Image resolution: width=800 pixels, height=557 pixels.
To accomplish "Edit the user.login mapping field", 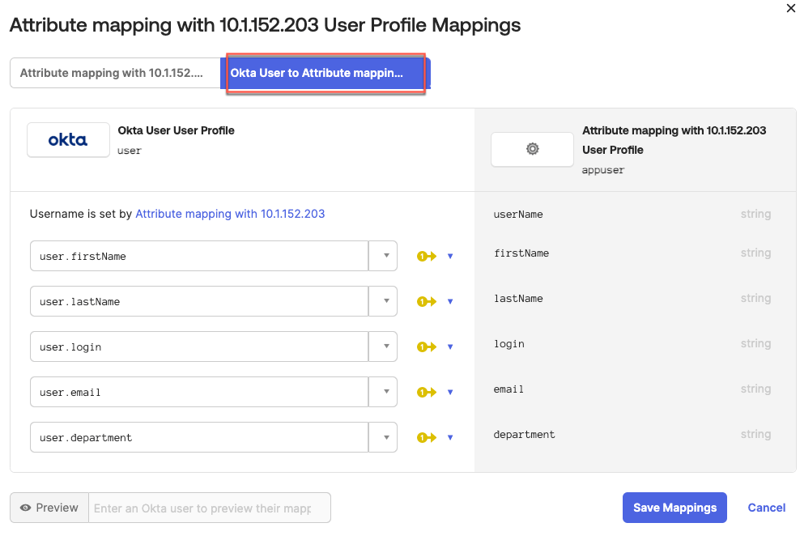I will point(199,347).
